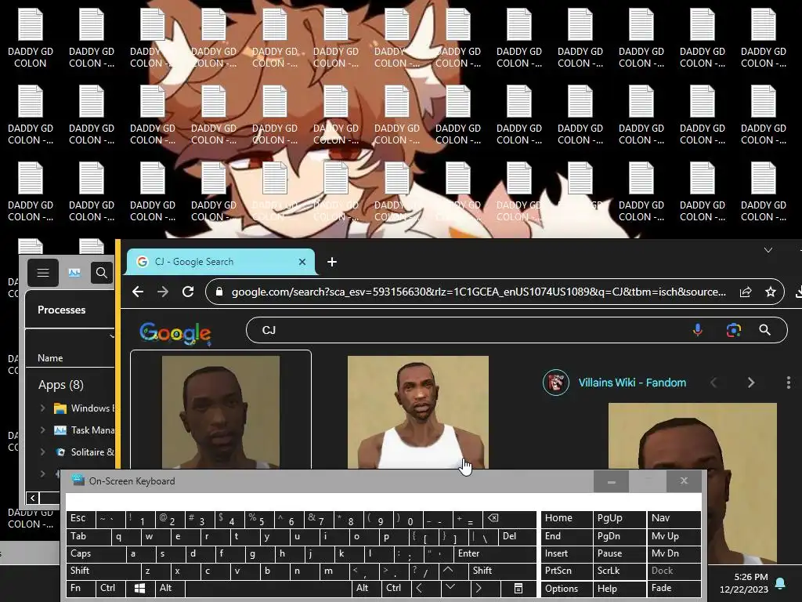The height and width of the screenshot is (602, 802).
Task: Toggle left Alt on On-Screen Keyboard
Action: point(170,588)
